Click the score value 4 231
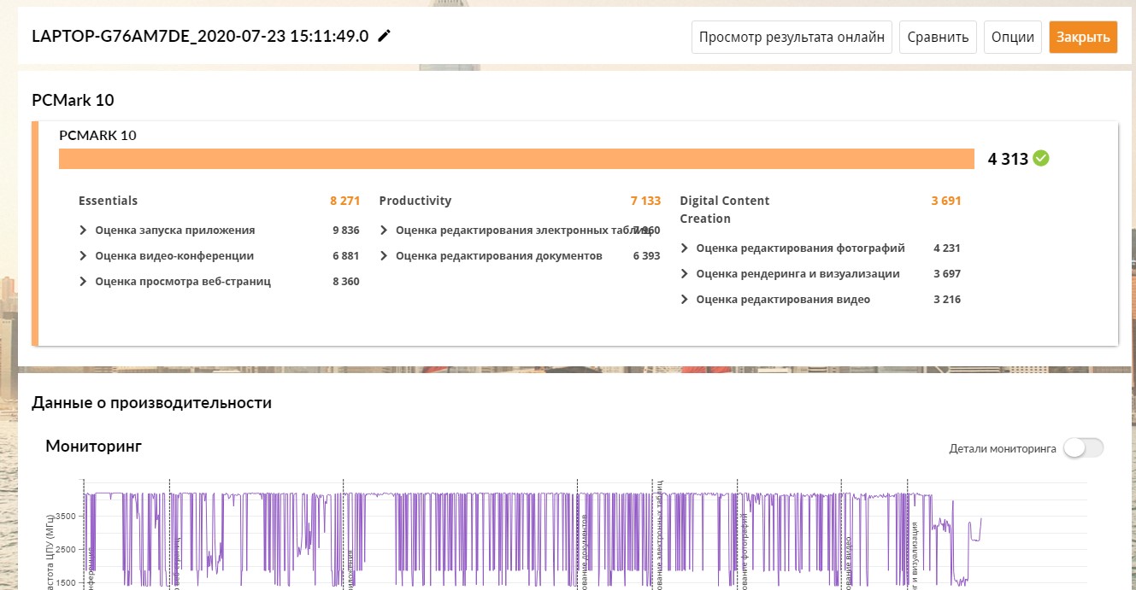This screenshot has height=590, width=1136. (947, 248)
